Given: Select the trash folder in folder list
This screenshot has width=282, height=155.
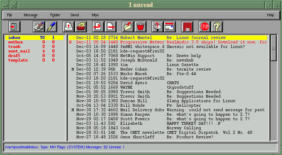Looking at the screenshot, I should point(14,47).
